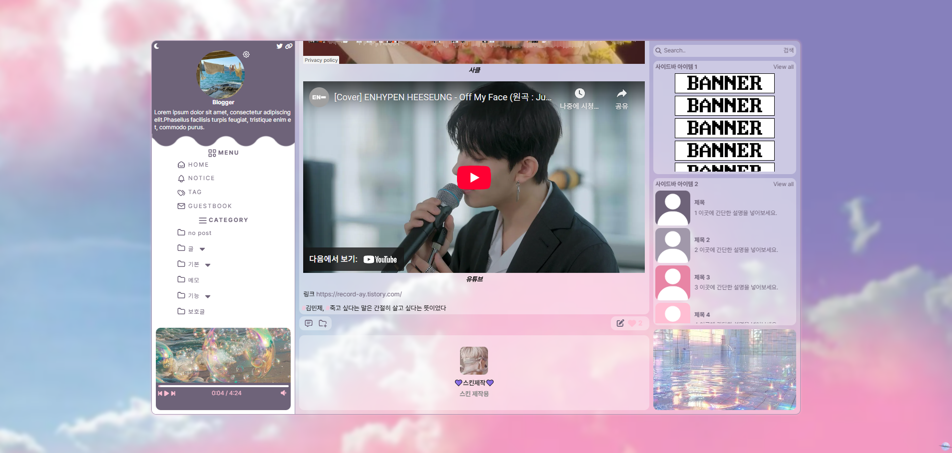Image resolution: width=952 pixels, height=453 pixels.
Task: Open the '기능' category
Action: click(x=193, y=296)
